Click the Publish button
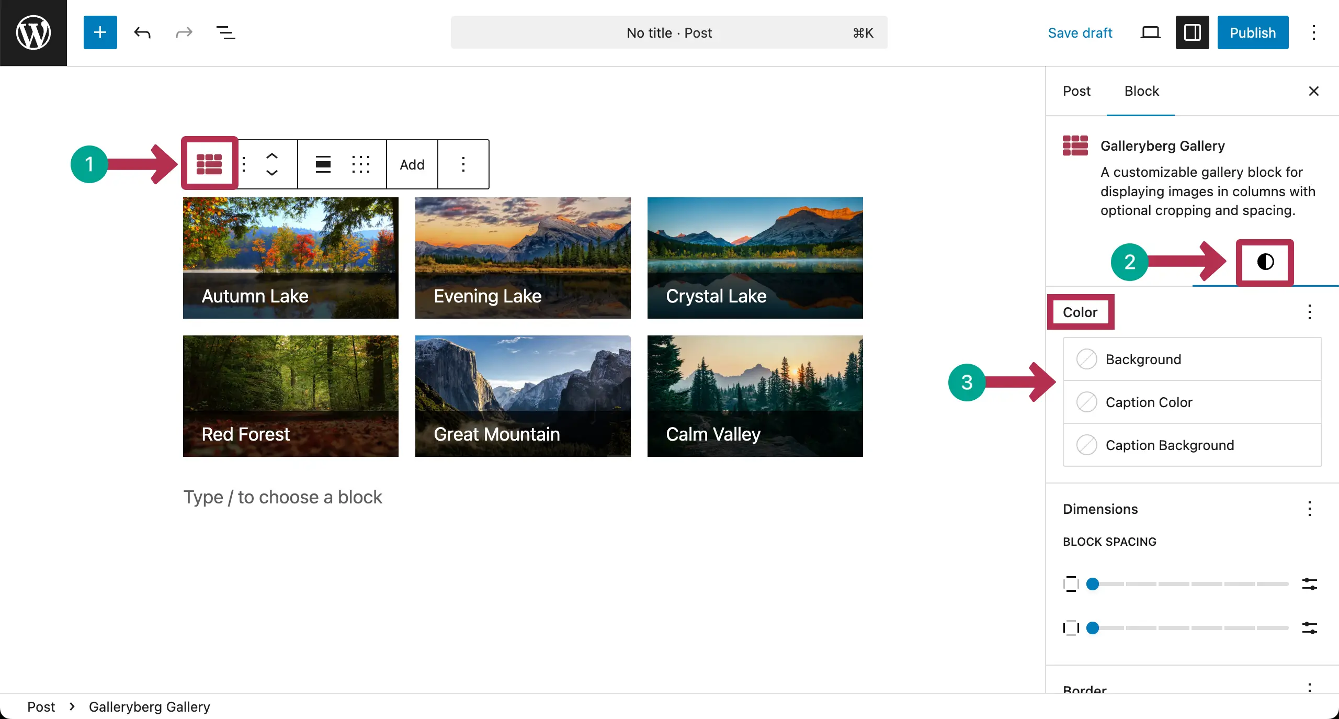This screenshot has height=719, width=1339. (1252, 32)
